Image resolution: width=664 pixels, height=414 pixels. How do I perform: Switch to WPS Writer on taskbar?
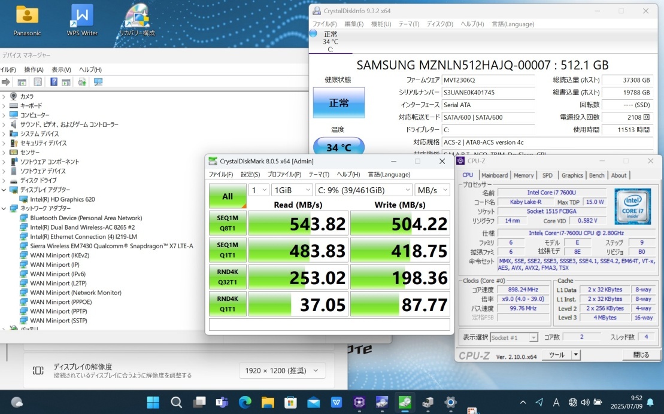click(336, 402)
